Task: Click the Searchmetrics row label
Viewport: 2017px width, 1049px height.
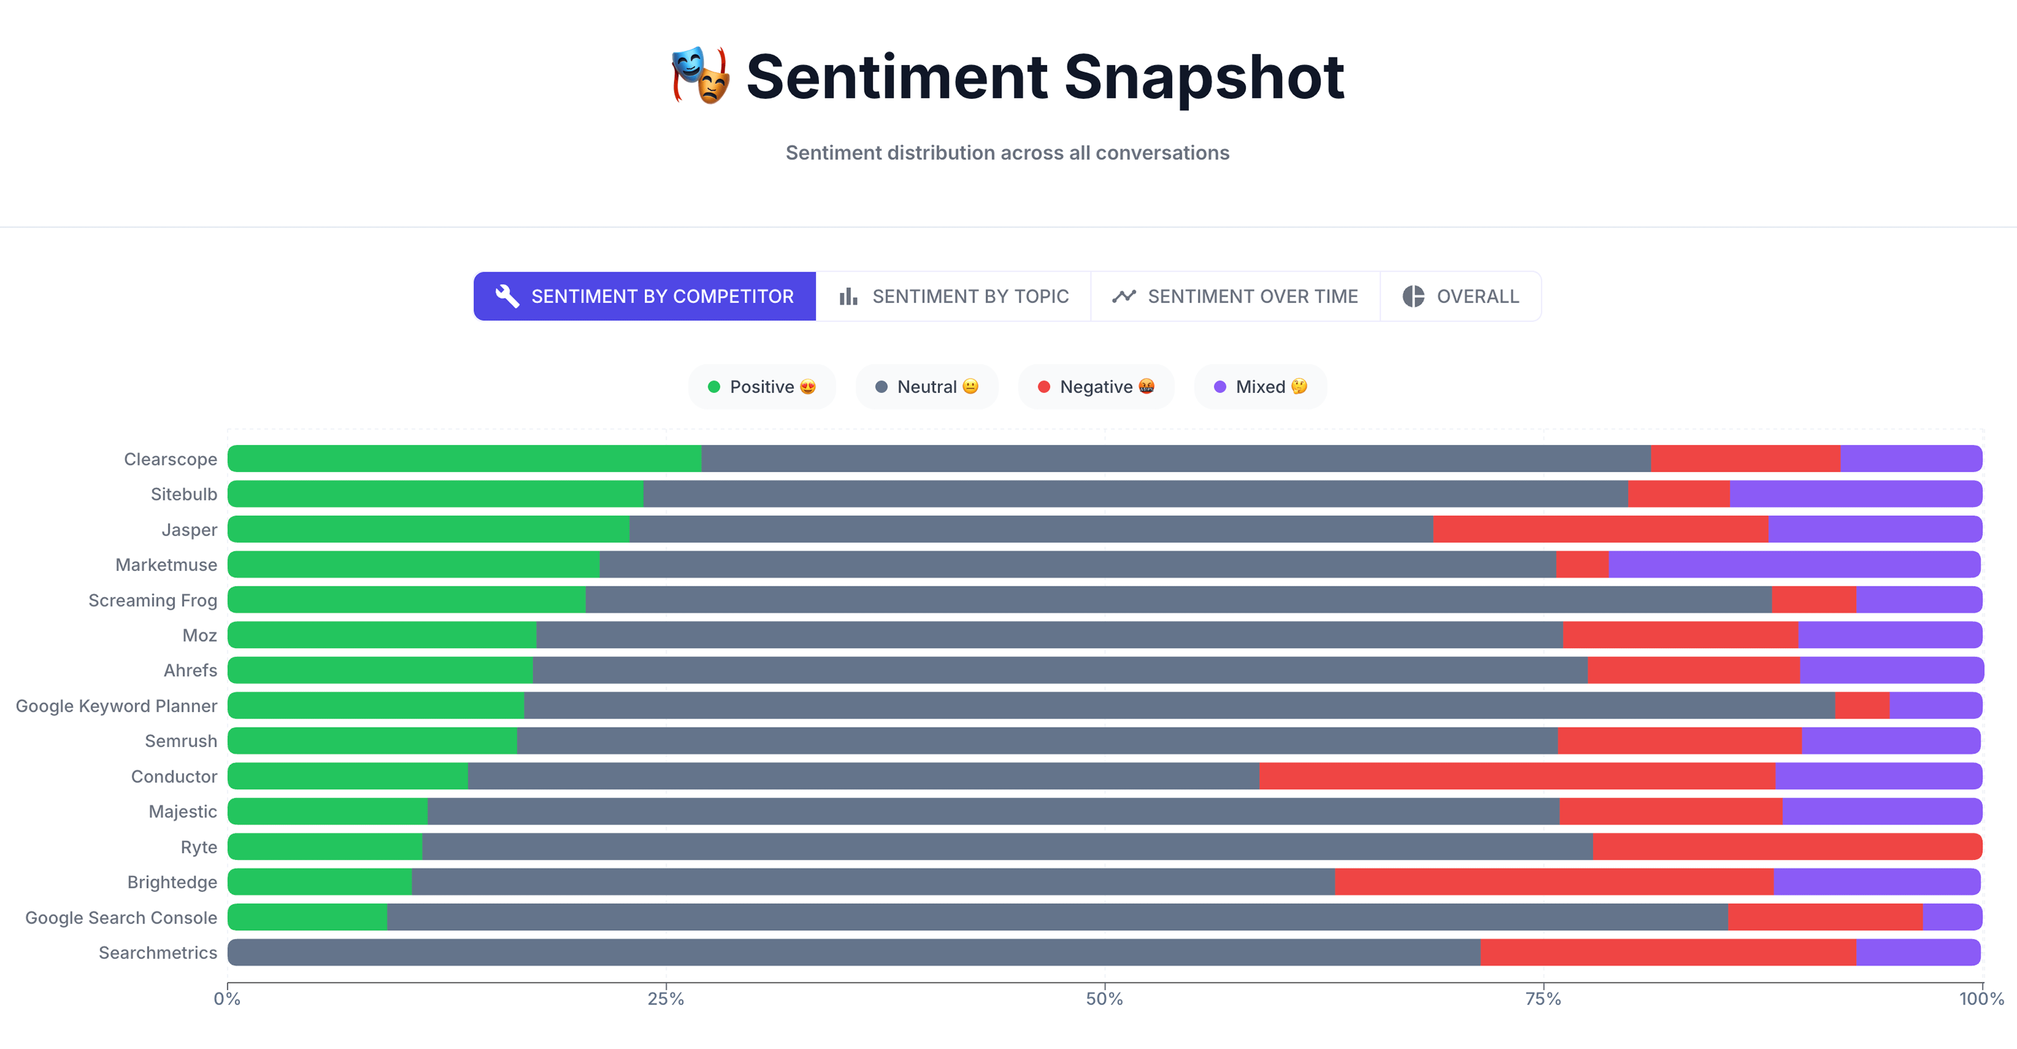Action: (157, 953)
